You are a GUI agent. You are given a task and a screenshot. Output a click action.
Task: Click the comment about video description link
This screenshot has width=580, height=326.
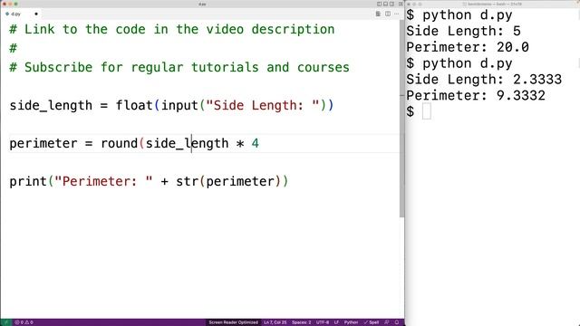click(x=172, y=30)
